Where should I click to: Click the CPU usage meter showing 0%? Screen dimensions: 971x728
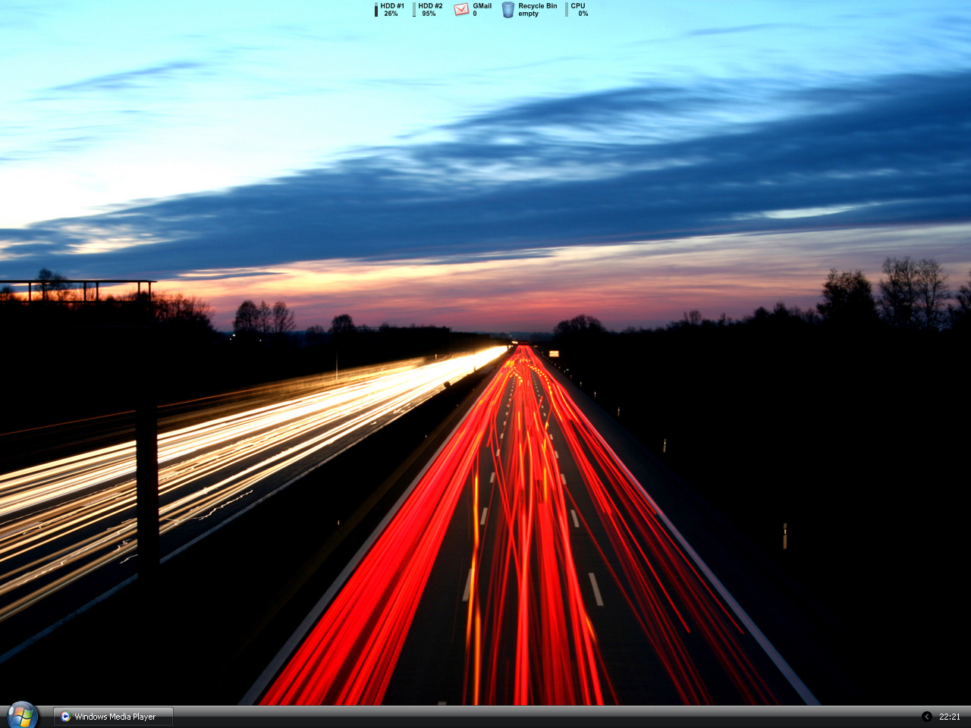click(x=577, y=9)
